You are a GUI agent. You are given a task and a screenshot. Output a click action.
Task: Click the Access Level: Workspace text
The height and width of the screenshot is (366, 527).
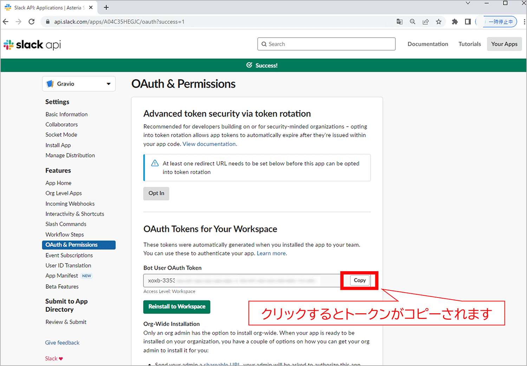pos(169,292)
